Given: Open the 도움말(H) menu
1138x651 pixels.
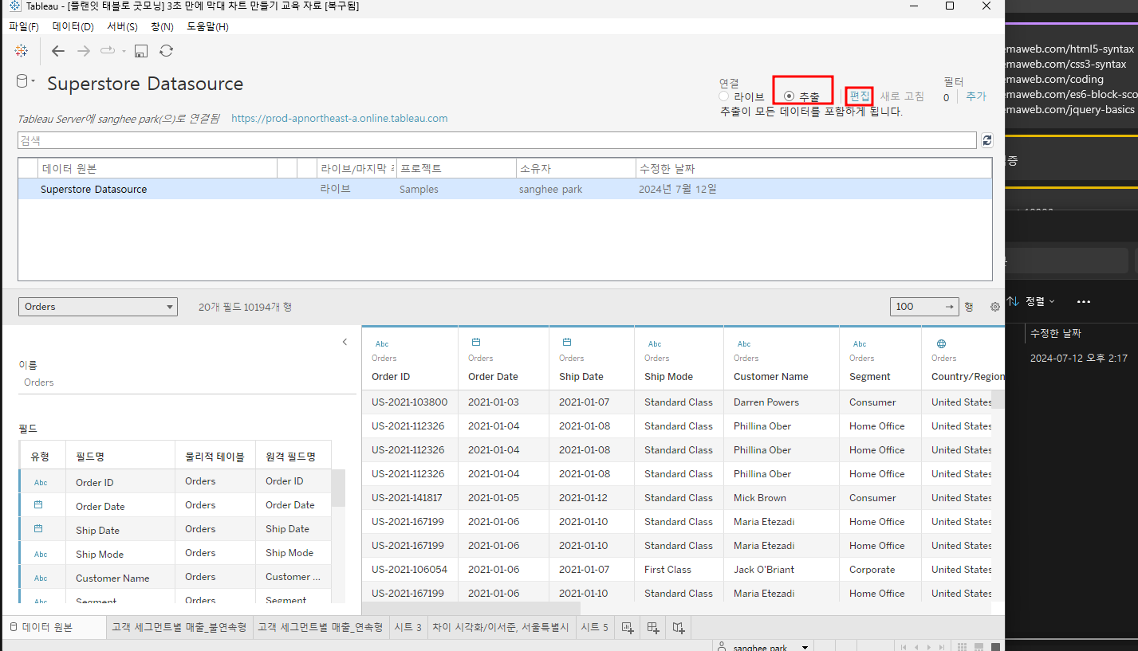Looking at the screenshot, I should 207,26.
